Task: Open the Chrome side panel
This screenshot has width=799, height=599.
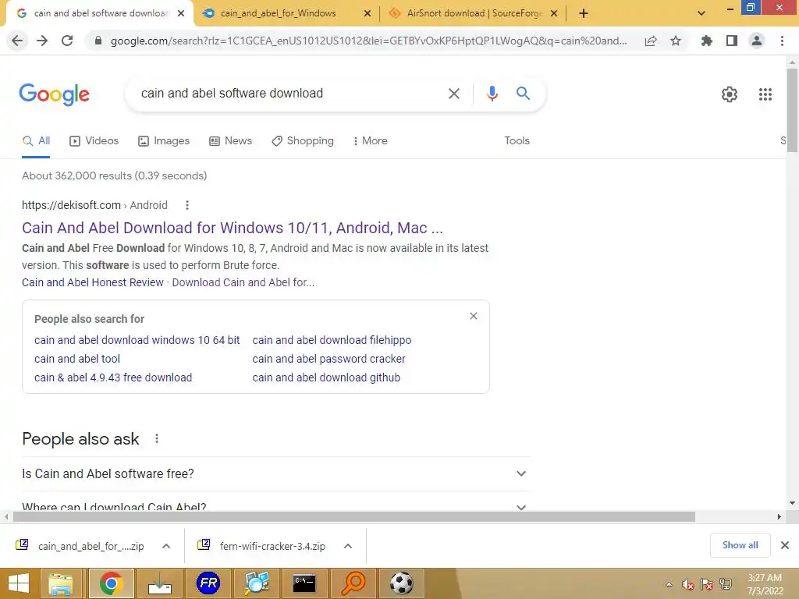Action: pyautogui.click(x=732, y=41)
